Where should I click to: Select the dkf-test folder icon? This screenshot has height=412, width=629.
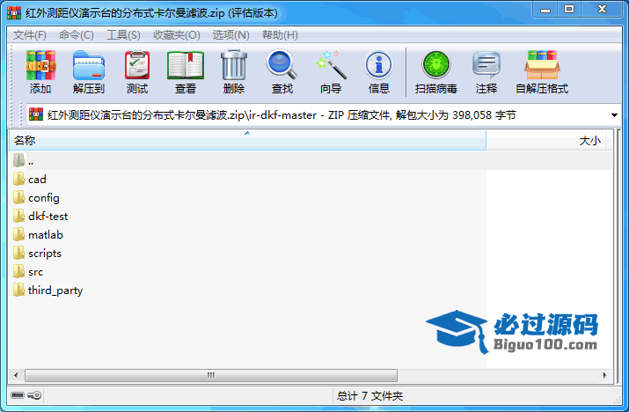point(18,216)
